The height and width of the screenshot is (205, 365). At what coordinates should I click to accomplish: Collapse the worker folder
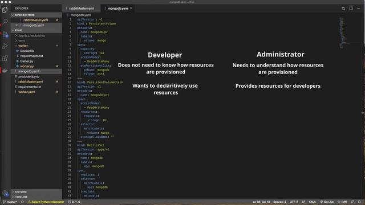[x=23, y=46]
